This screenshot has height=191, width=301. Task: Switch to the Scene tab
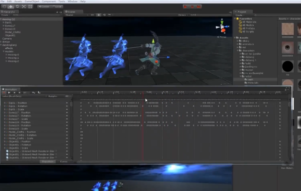click(x=74, y=11)
